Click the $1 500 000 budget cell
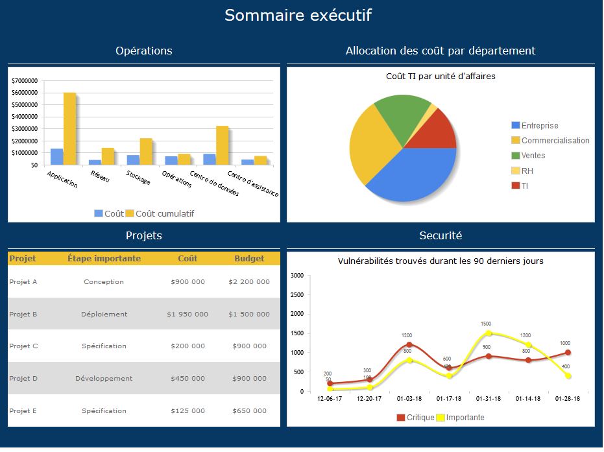 (249, 314)
